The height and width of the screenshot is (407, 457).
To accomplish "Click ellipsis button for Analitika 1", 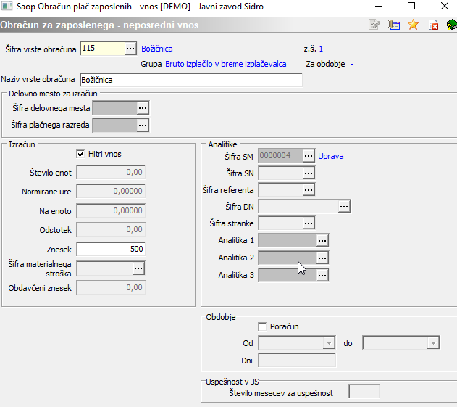I will [x=322, y=240].
